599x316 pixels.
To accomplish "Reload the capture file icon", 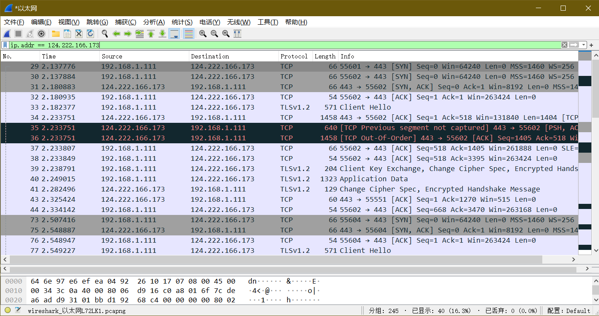I will [x=90, y=34].
